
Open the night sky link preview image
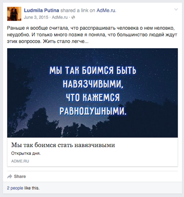coord(93,93)
